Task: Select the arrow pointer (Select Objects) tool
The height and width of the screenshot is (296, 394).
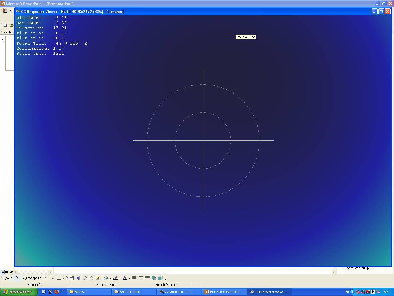Action: point(17,278)
